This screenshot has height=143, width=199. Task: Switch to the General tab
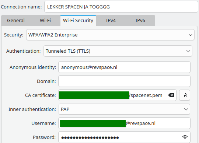pyautogui.click(x=16, y=21)
